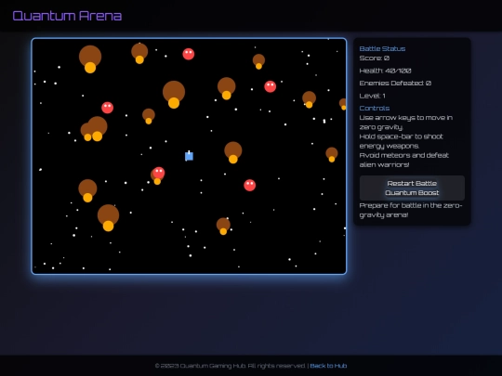
Task: Click the Restart Battle button
Action: point(412,183)
